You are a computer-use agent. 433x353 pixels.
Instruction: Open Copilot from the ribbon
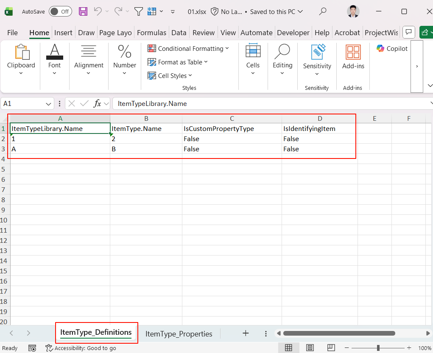point(392,49)
